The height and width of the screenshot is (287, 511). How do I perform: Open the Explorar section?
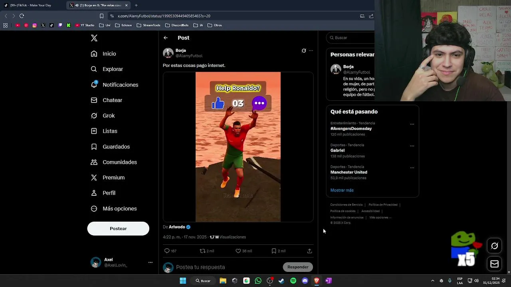pyautogui.click(x=107, y=69)
